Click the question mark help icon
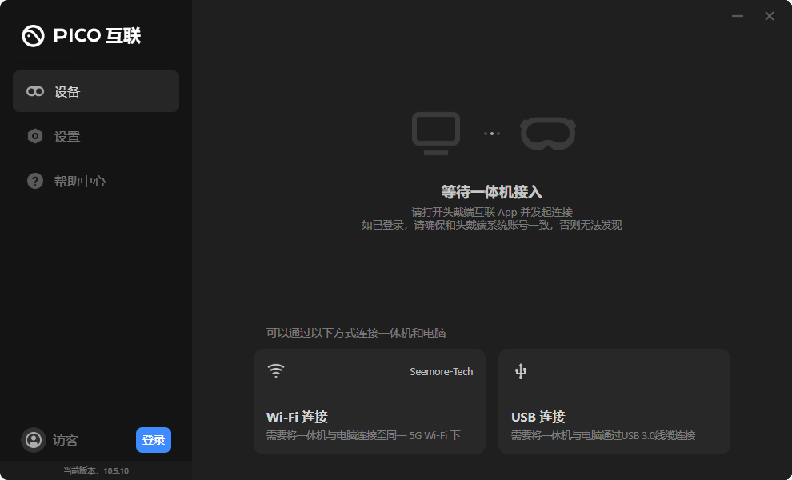Image resolution: width=792 pixels, height=480 pixels. point(35,181)
